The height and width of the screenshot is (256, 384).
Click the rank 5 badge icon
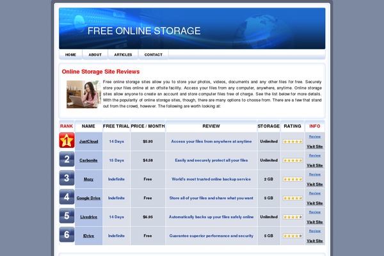click(67, 216)
